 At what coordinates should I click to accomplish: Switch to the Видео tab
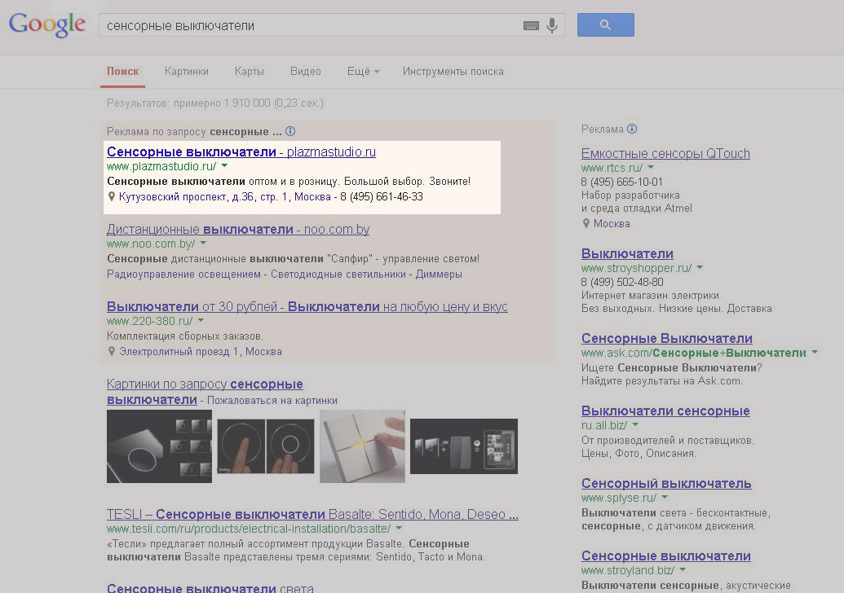click(305, 72)
